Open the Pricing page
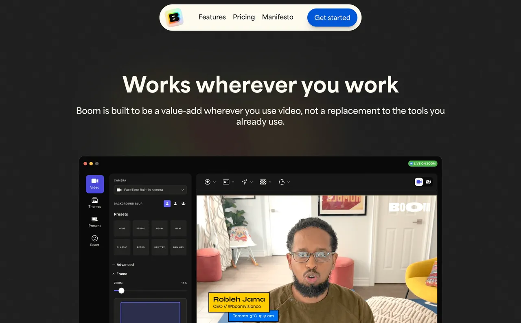This screenshot has height=323, width=521. pyautogui.click(x=244, y=17)
